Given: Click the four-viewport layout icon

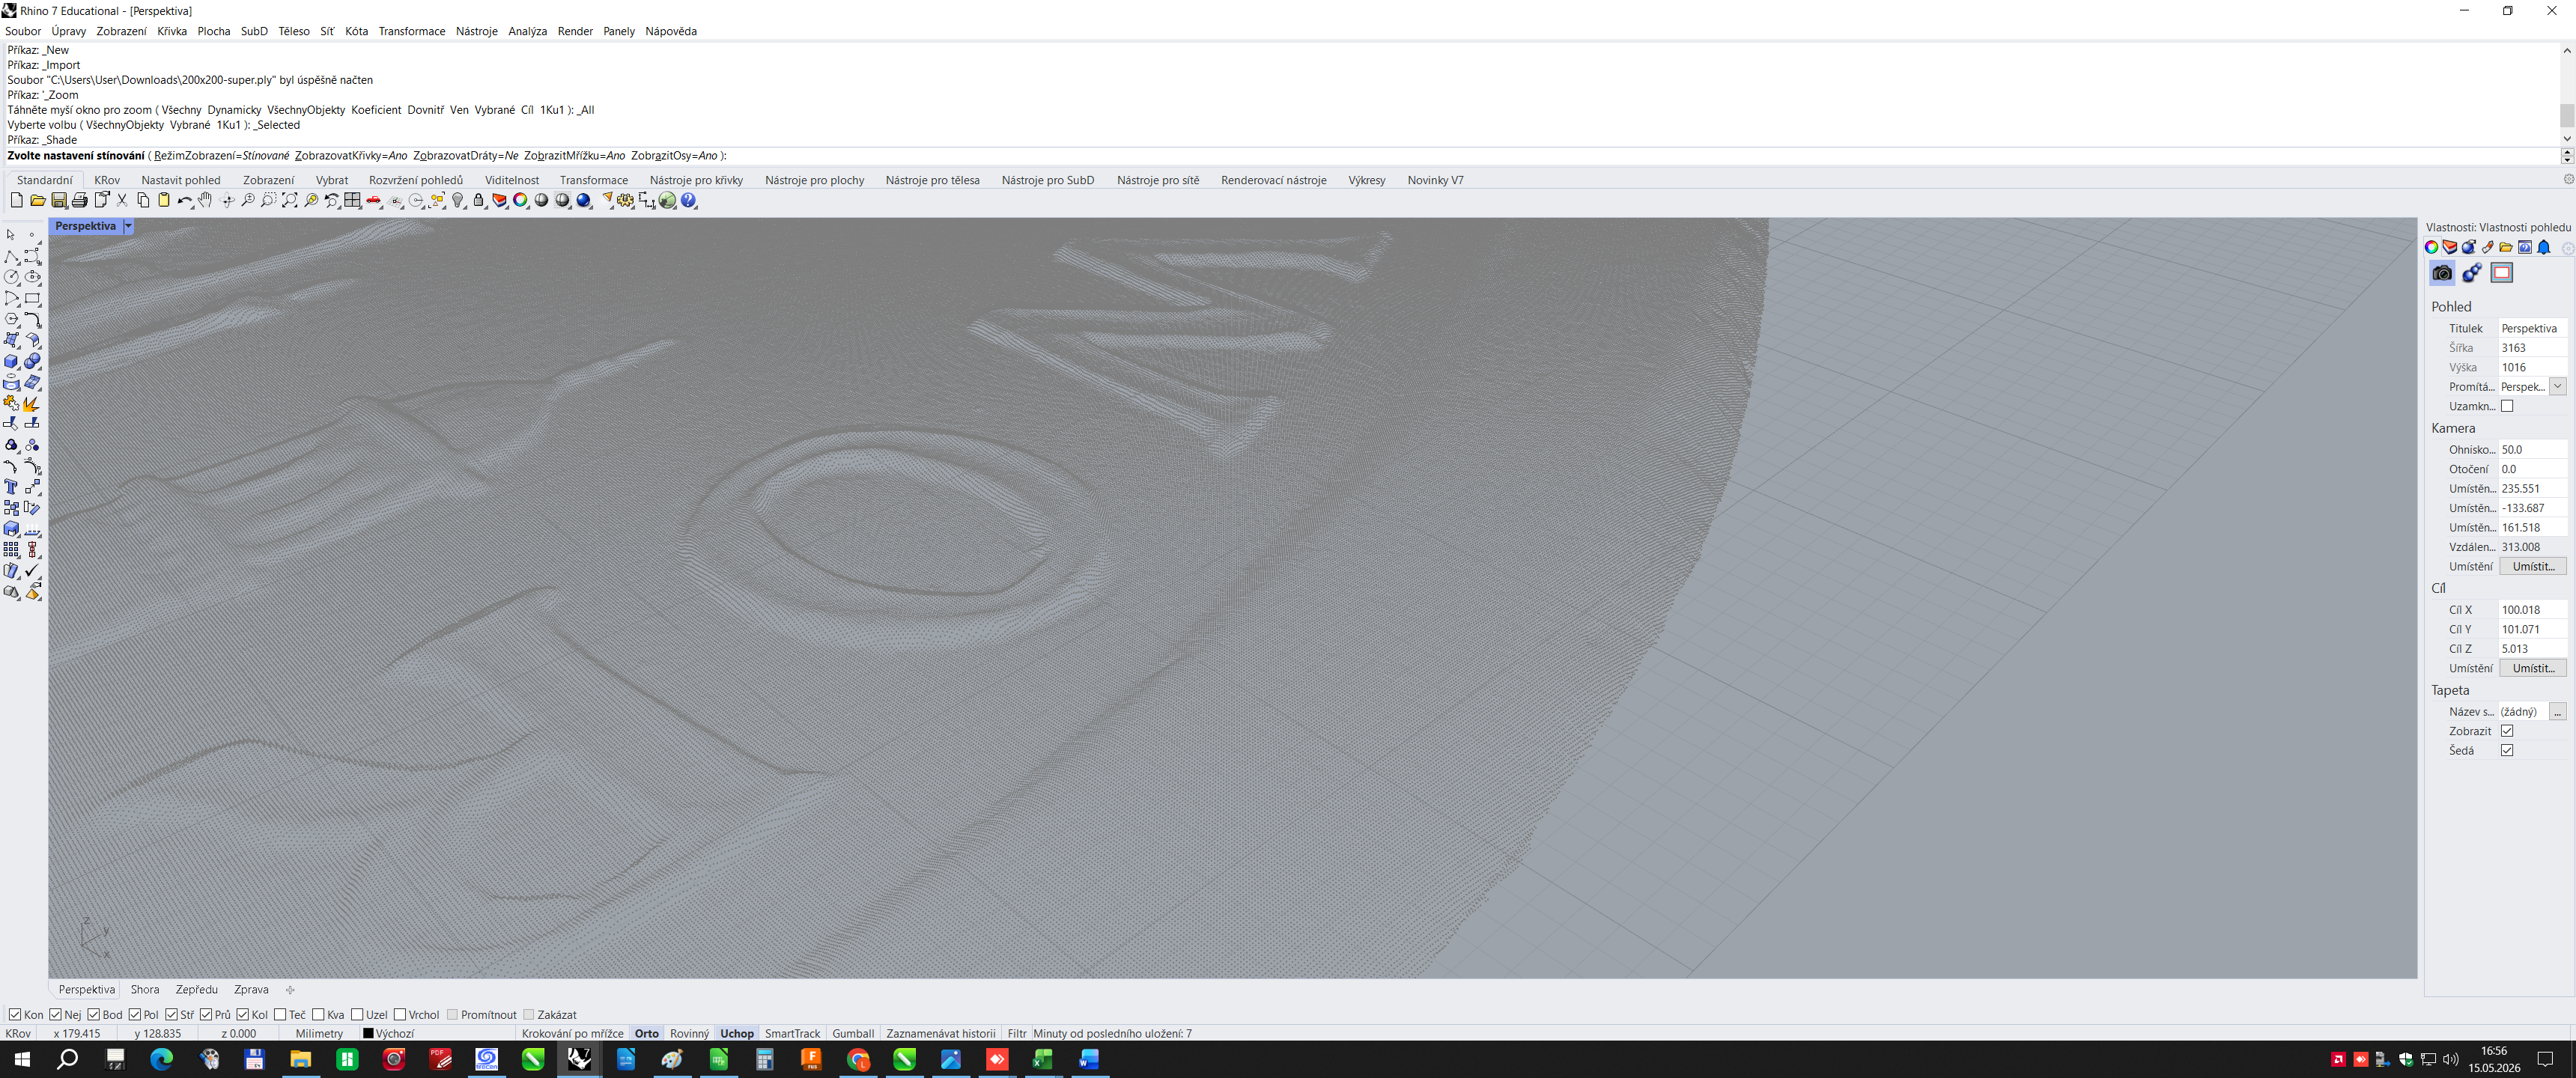Looking at the screenshot, I should [353, 201].
